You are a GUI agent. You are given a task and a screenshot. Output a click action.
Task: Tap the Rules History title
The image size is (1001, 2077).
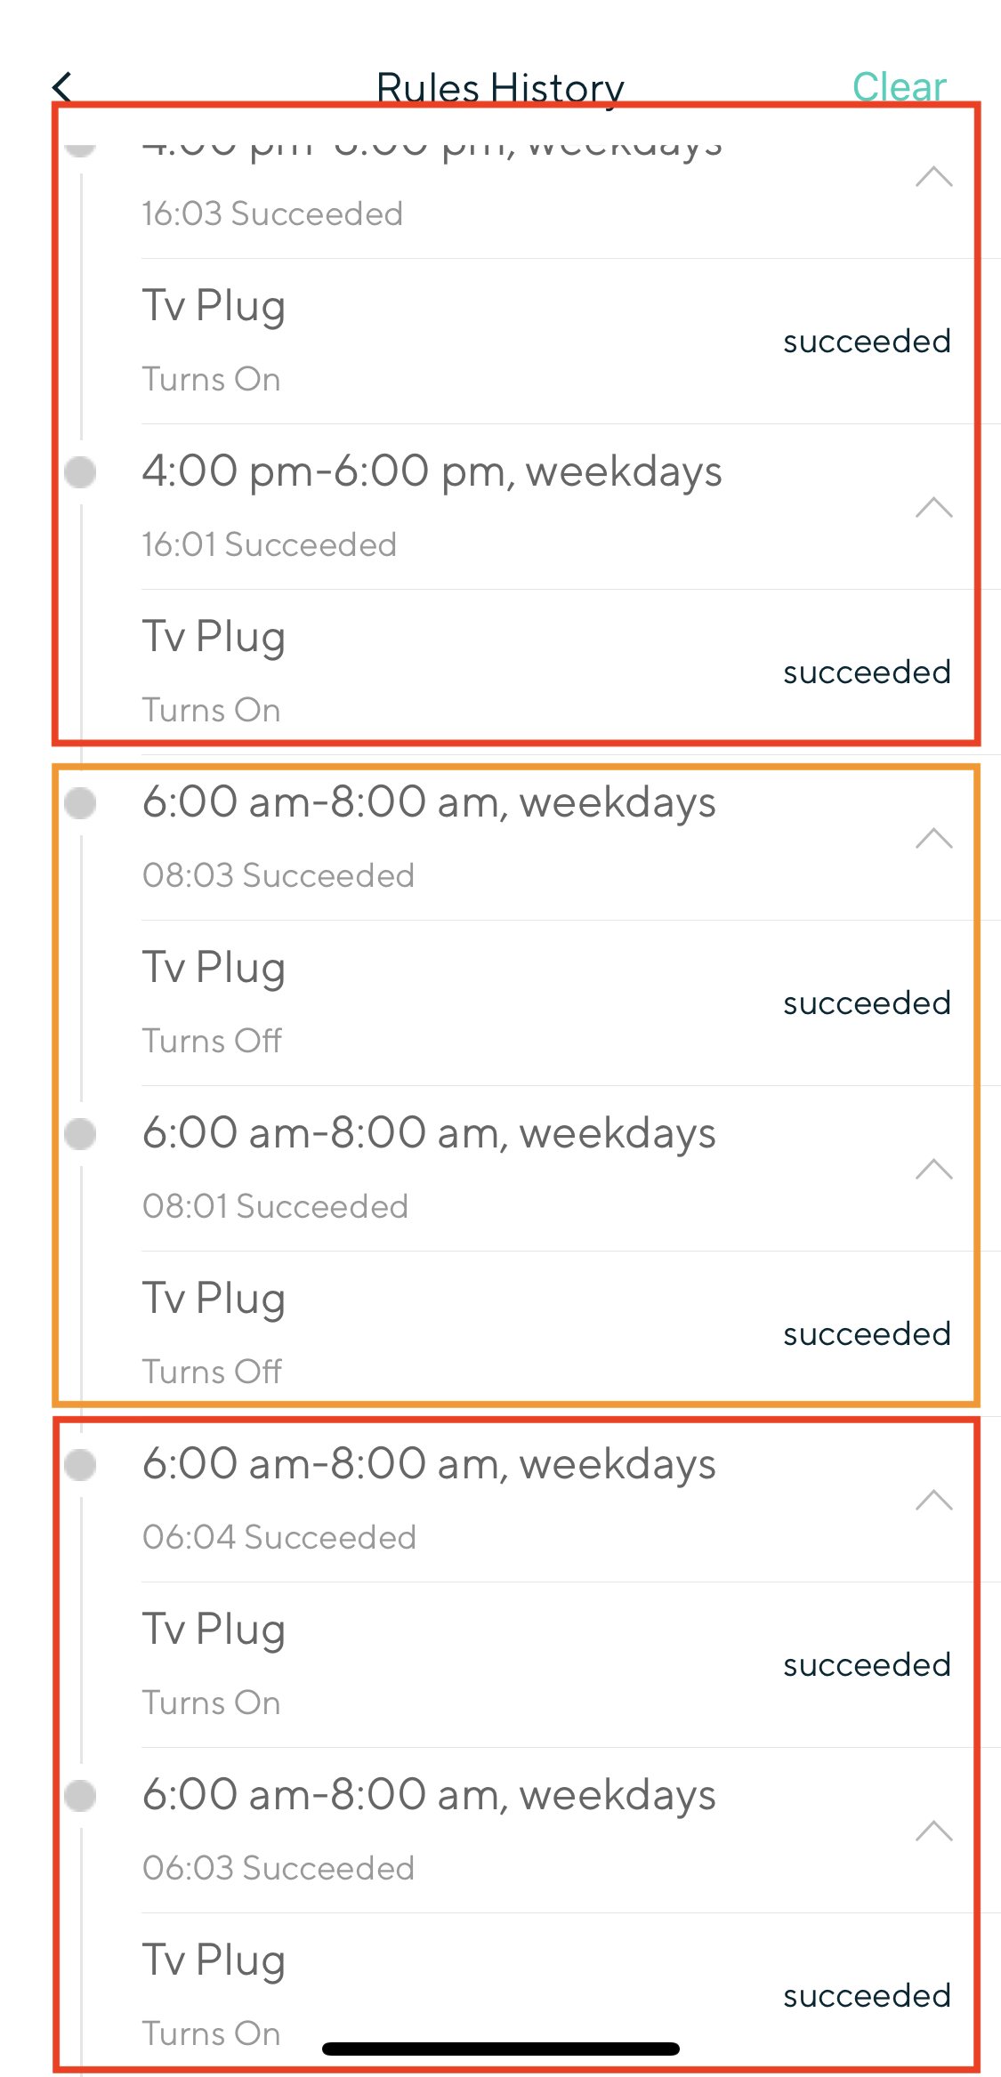pos(500,88)
